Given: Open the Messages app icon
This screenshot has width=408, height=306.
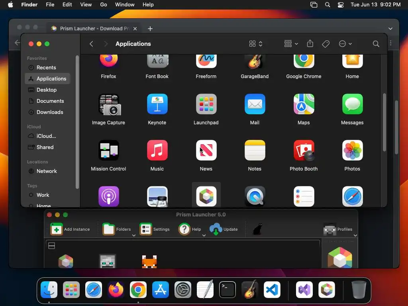Looking at the screenshot, I should [352, 104].
